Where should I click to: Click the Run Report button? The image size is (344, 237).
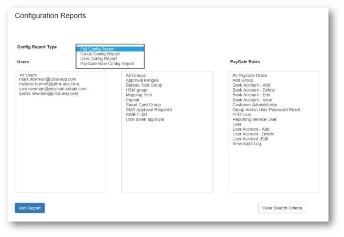click(x=30, y=208)
